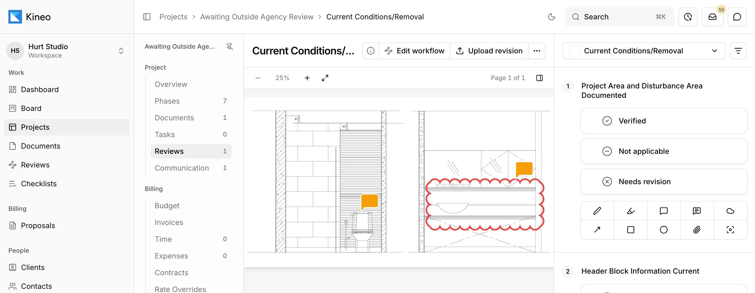
Task: Click the orange comment marker near toilet
Action: 369,202
